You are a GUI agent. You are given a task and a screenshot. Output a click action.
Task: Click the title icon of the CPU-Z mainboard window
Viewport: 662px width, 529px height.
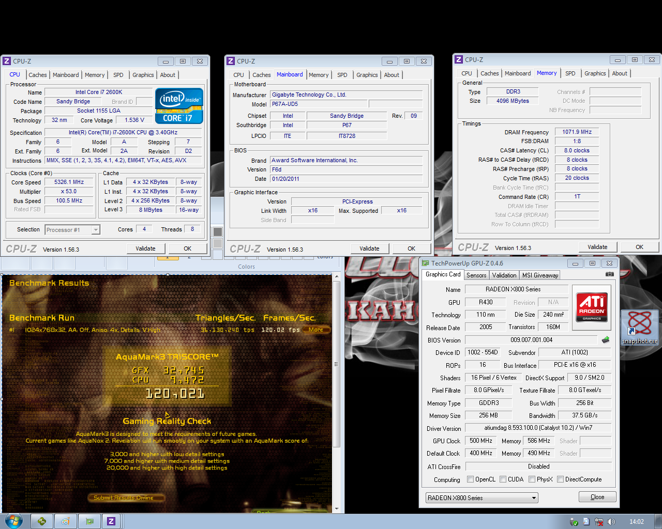click(x=231, y=61)
